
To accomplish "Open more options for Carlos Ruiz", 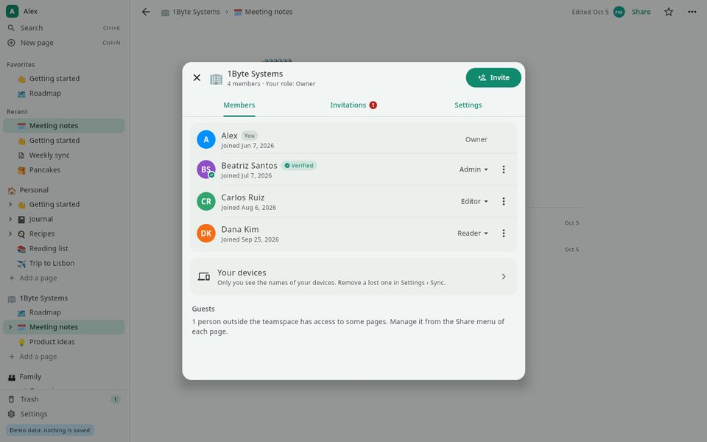I will coord(504,202).
